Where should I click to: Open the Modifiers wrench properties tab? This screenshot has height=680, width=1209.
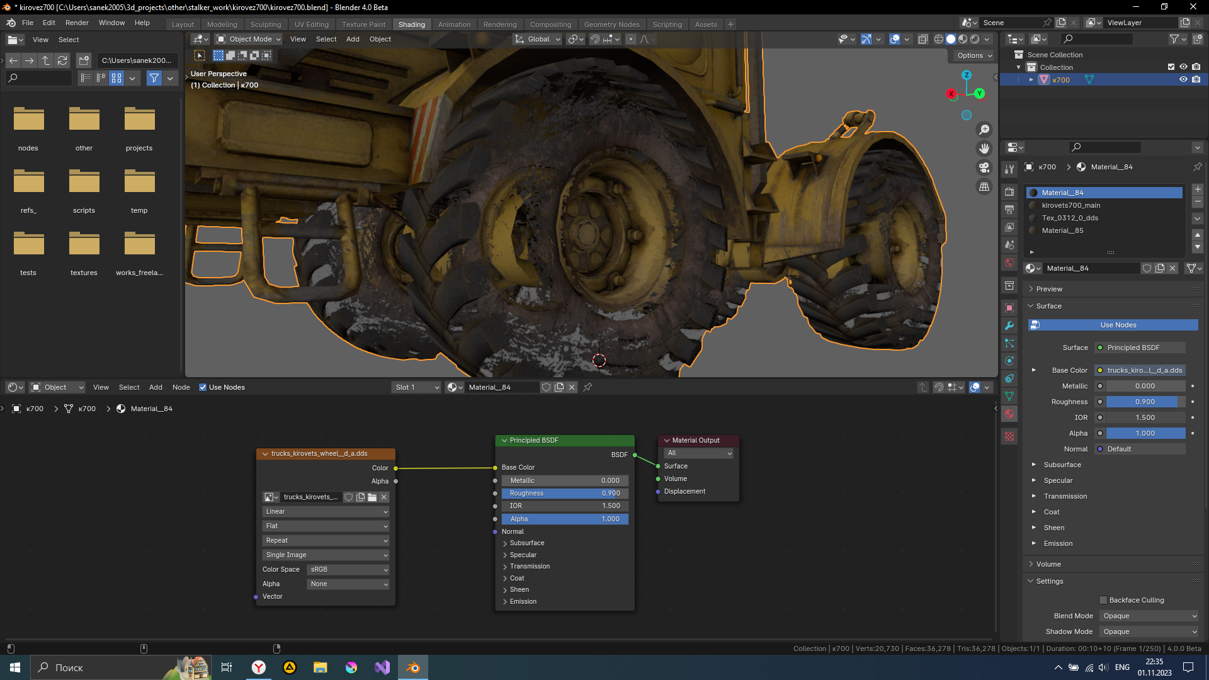pos(1009,326)
